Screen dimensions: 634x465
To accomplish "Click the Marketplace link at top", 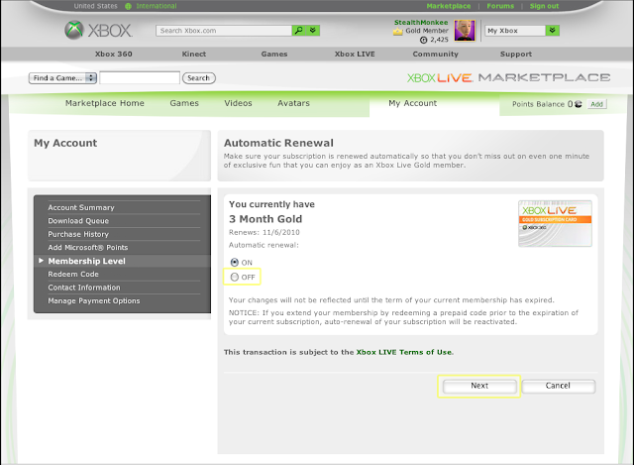I will tap(449, 6).
